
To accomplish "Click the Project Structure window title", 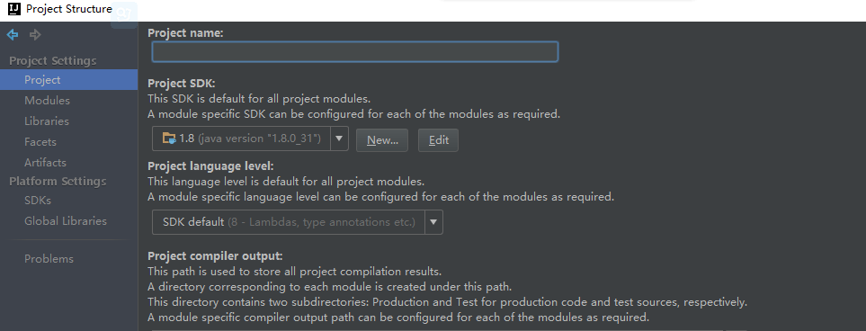I will coord(69,9).
